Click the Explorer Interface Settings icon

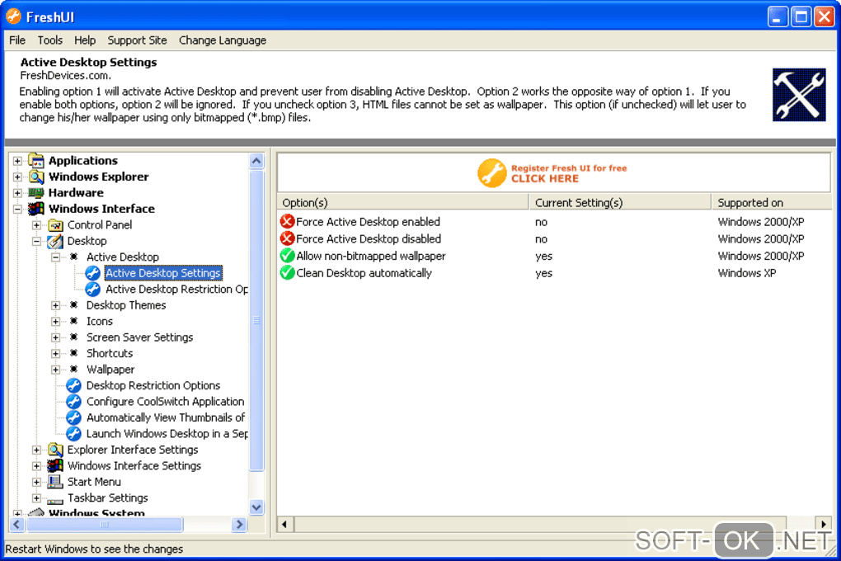[55, 450]
